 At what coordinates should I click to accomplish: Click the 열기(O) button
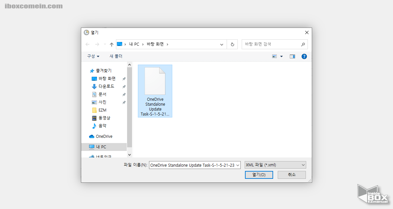tap(259, 175)
